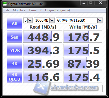The image size is (109, 98).
Task: Click the Seq write result 176.7
Action: (83, 37)
